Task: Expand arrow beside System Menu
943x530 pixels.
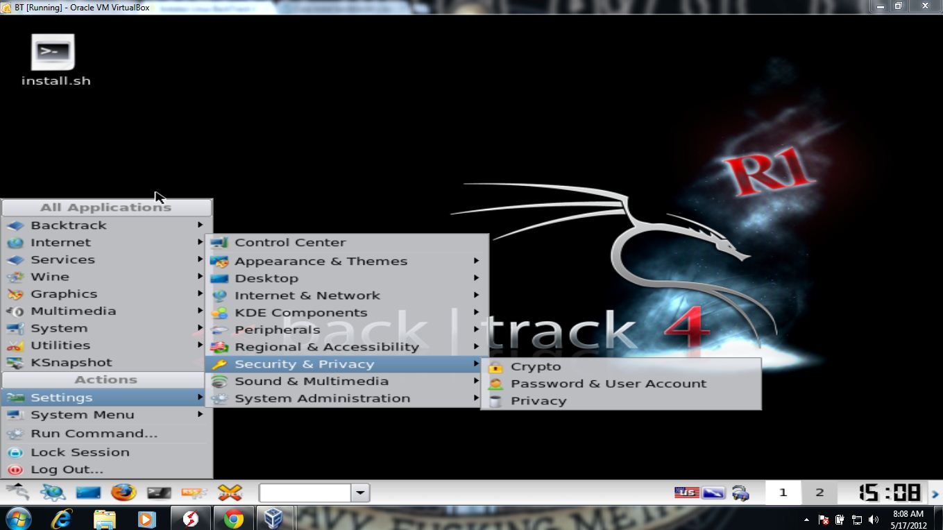Action: tap(200, 414)
